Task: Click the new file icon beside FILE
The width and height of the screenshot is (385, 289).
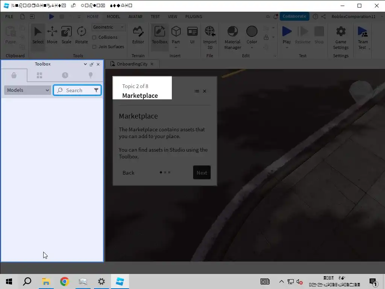Action: [x=23, y=17]
